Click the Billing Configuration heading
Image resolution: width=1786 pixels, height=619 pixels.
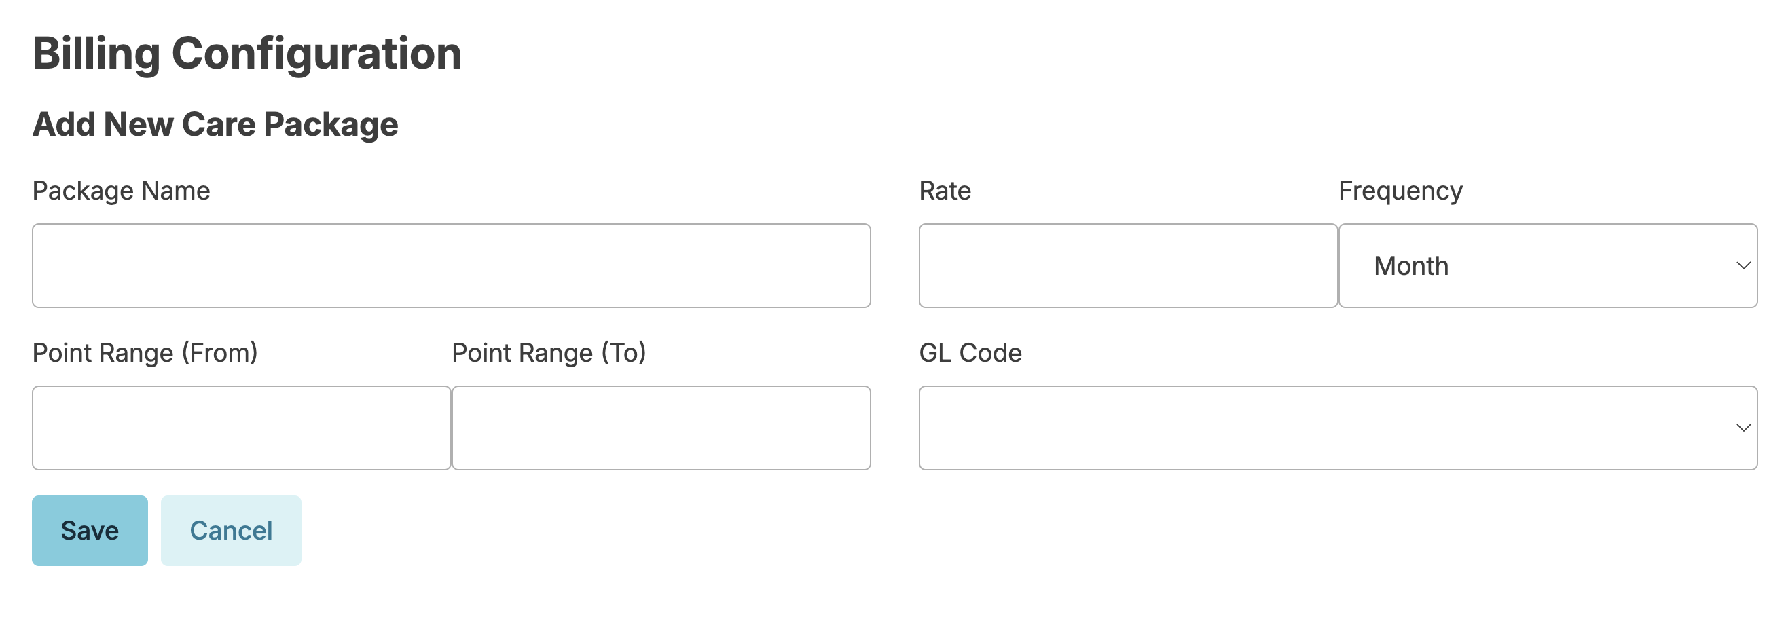tap(247, 54)
